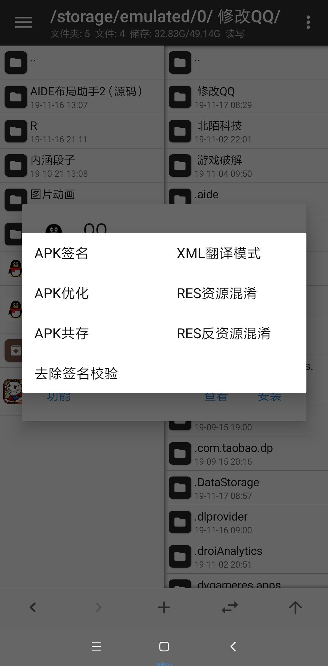Open the three-dot overflow menu

[308, 22]
